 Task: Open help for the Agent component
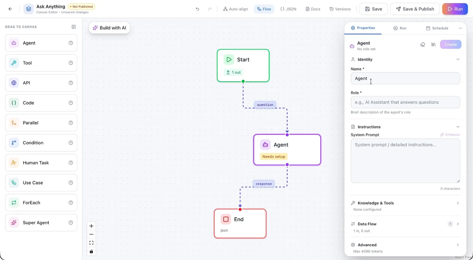click(71, 43)
